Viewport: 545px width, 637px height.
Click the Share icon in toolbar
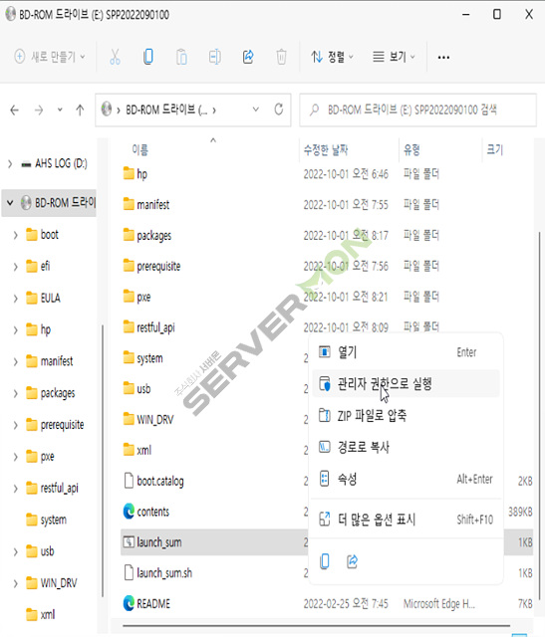(x=248, y=57)
